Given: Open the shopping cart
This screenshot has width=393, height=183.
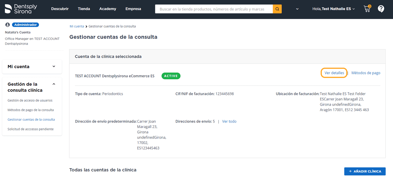Looking at the screenshot, I should click(367, 9).
